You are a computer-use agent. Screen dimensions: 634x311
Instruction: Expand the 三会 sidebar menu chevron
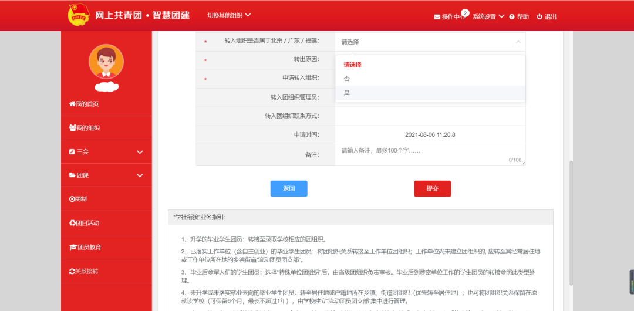tap(140, 152)
